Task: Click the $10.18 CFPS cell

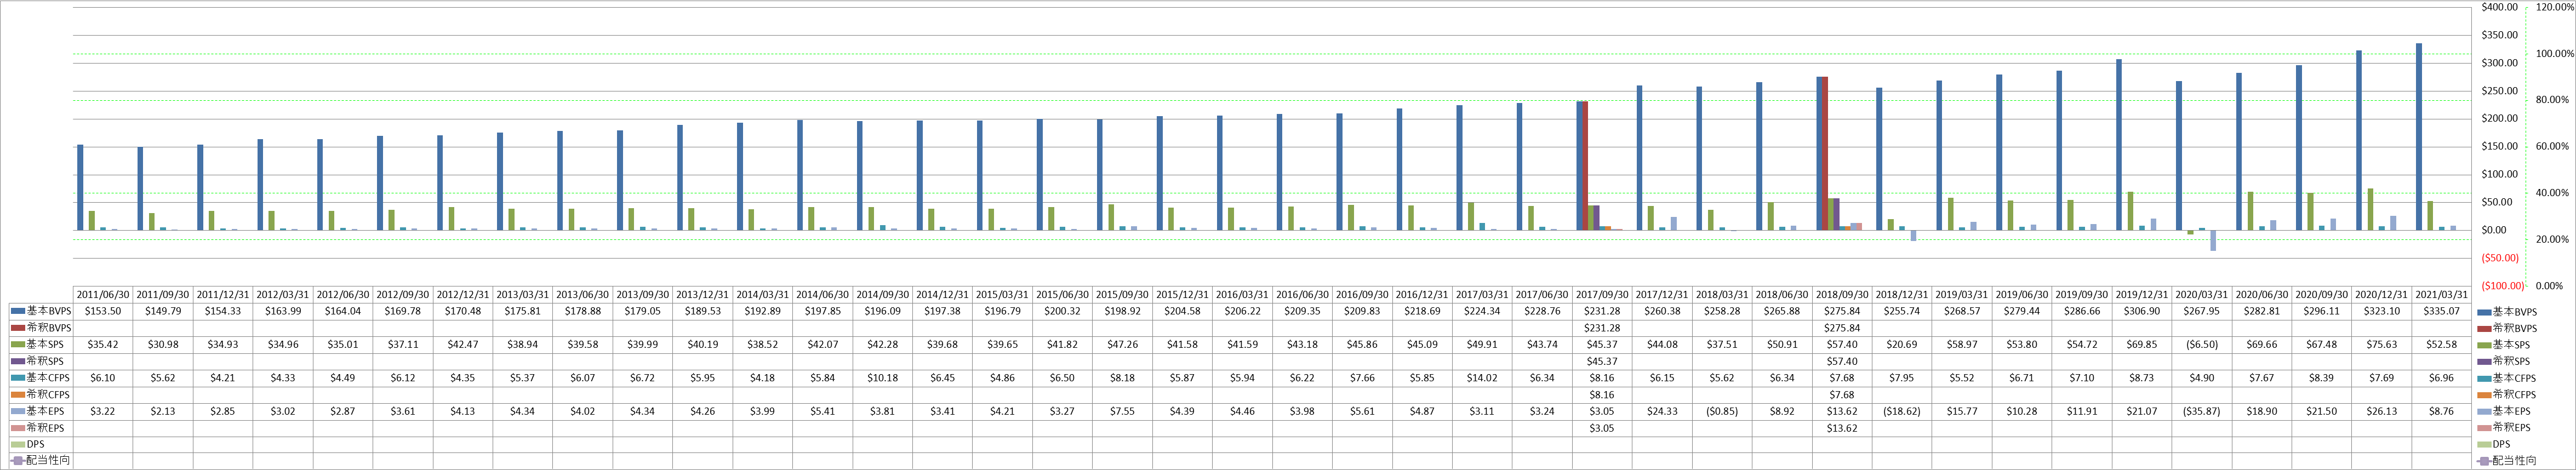Action: pos(883,378)
